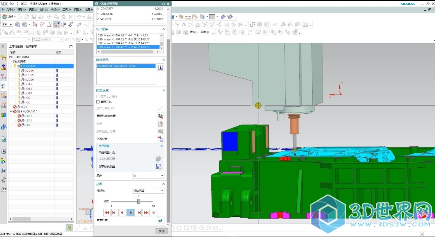Click the large text 'A' annotation icon
Image resolution: width=435 pixels, height=237 pixels.
click(184, 25)
